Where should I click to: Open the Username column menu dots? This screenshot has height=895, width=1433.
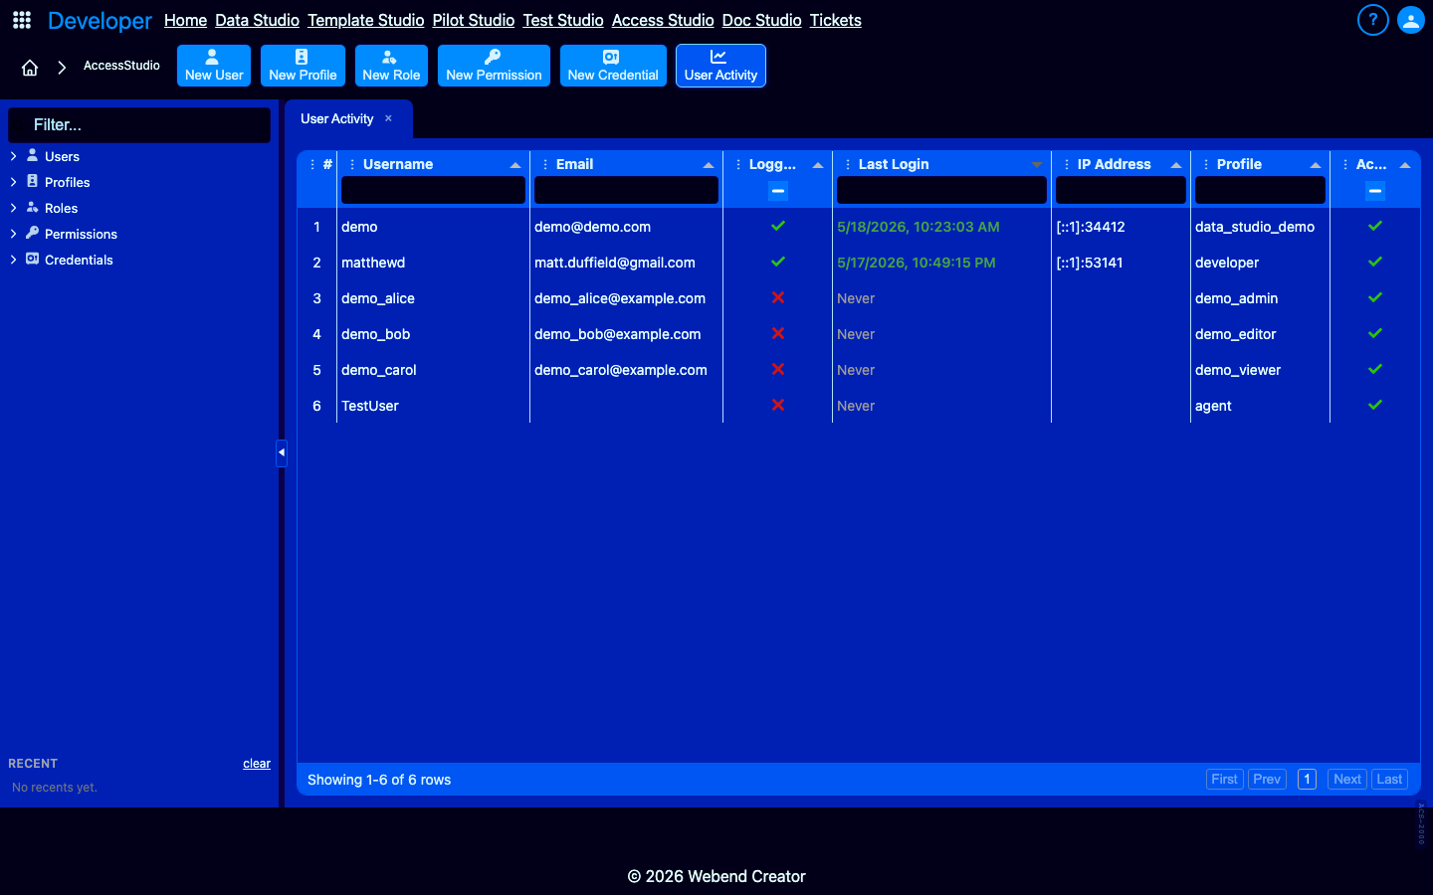coord(352,164)
